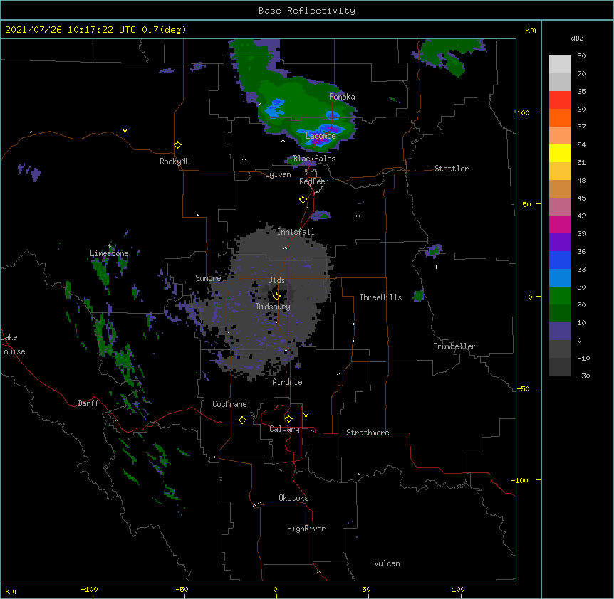Click the -50 km label on horizontal axis
The width and height of the screenshot is (614, 599).
(x=182, y=589)
